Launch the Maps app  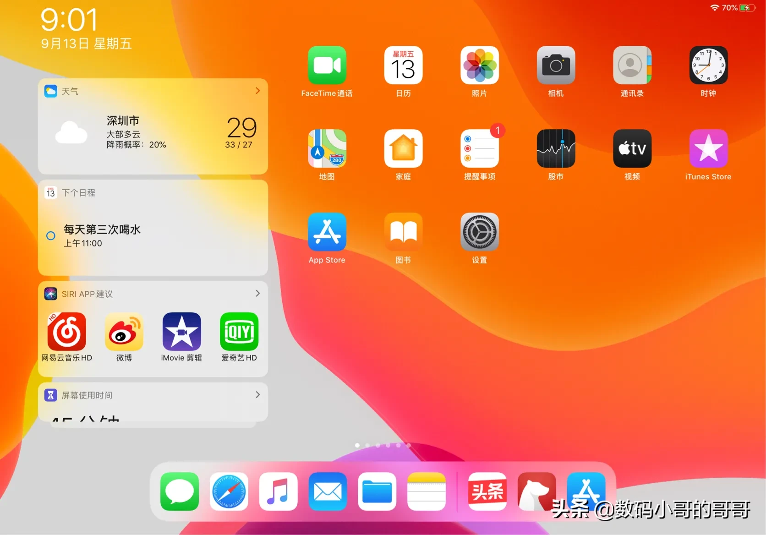327,148
